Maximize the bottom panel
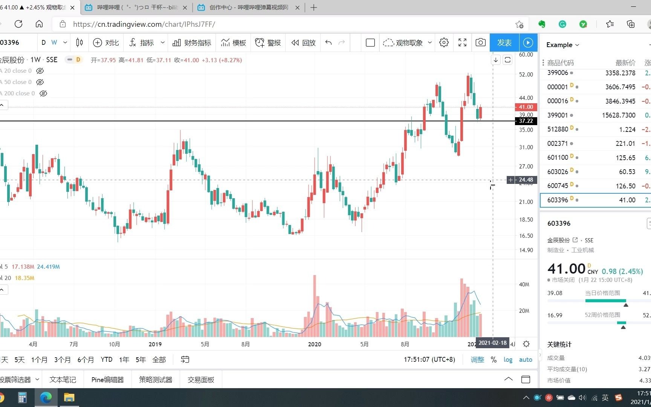This screenshot has width=651, height=407. point(526,379)
